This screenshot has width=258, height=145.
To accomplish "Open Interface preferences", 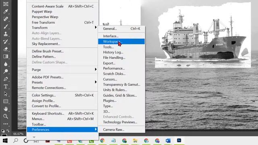I will [x=121, y=36].
